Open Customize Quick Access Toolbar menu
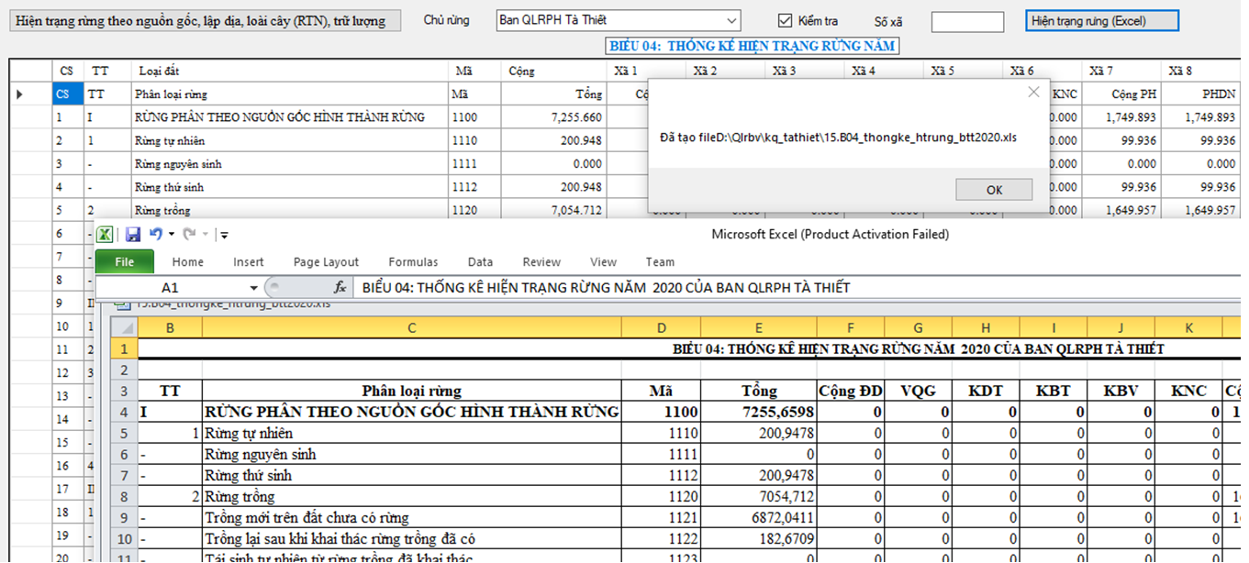The height and width of the screenshot is (563, 1249). click(225, 235)
